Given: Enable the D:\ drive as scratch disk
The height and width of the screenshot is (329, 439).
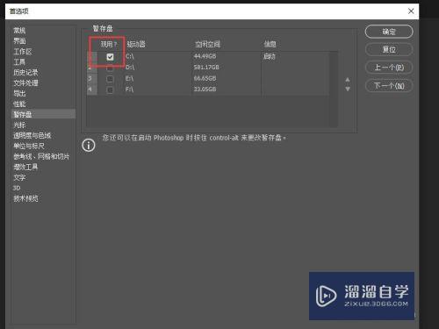Looking at the screenshot, I should 110,68.
